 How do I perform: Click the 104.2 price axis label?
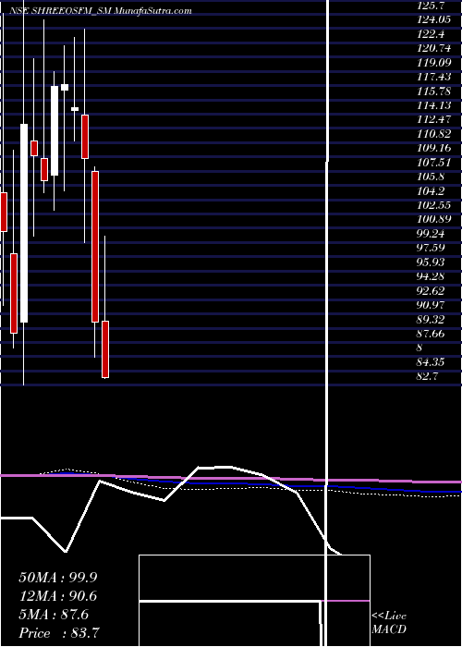(432, 191)
